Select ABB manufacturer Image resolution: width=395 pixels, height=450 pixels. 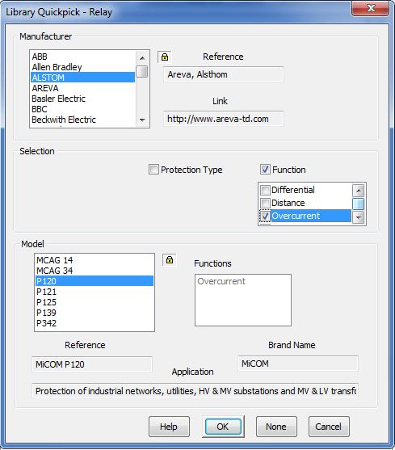(x=82, y=57)
